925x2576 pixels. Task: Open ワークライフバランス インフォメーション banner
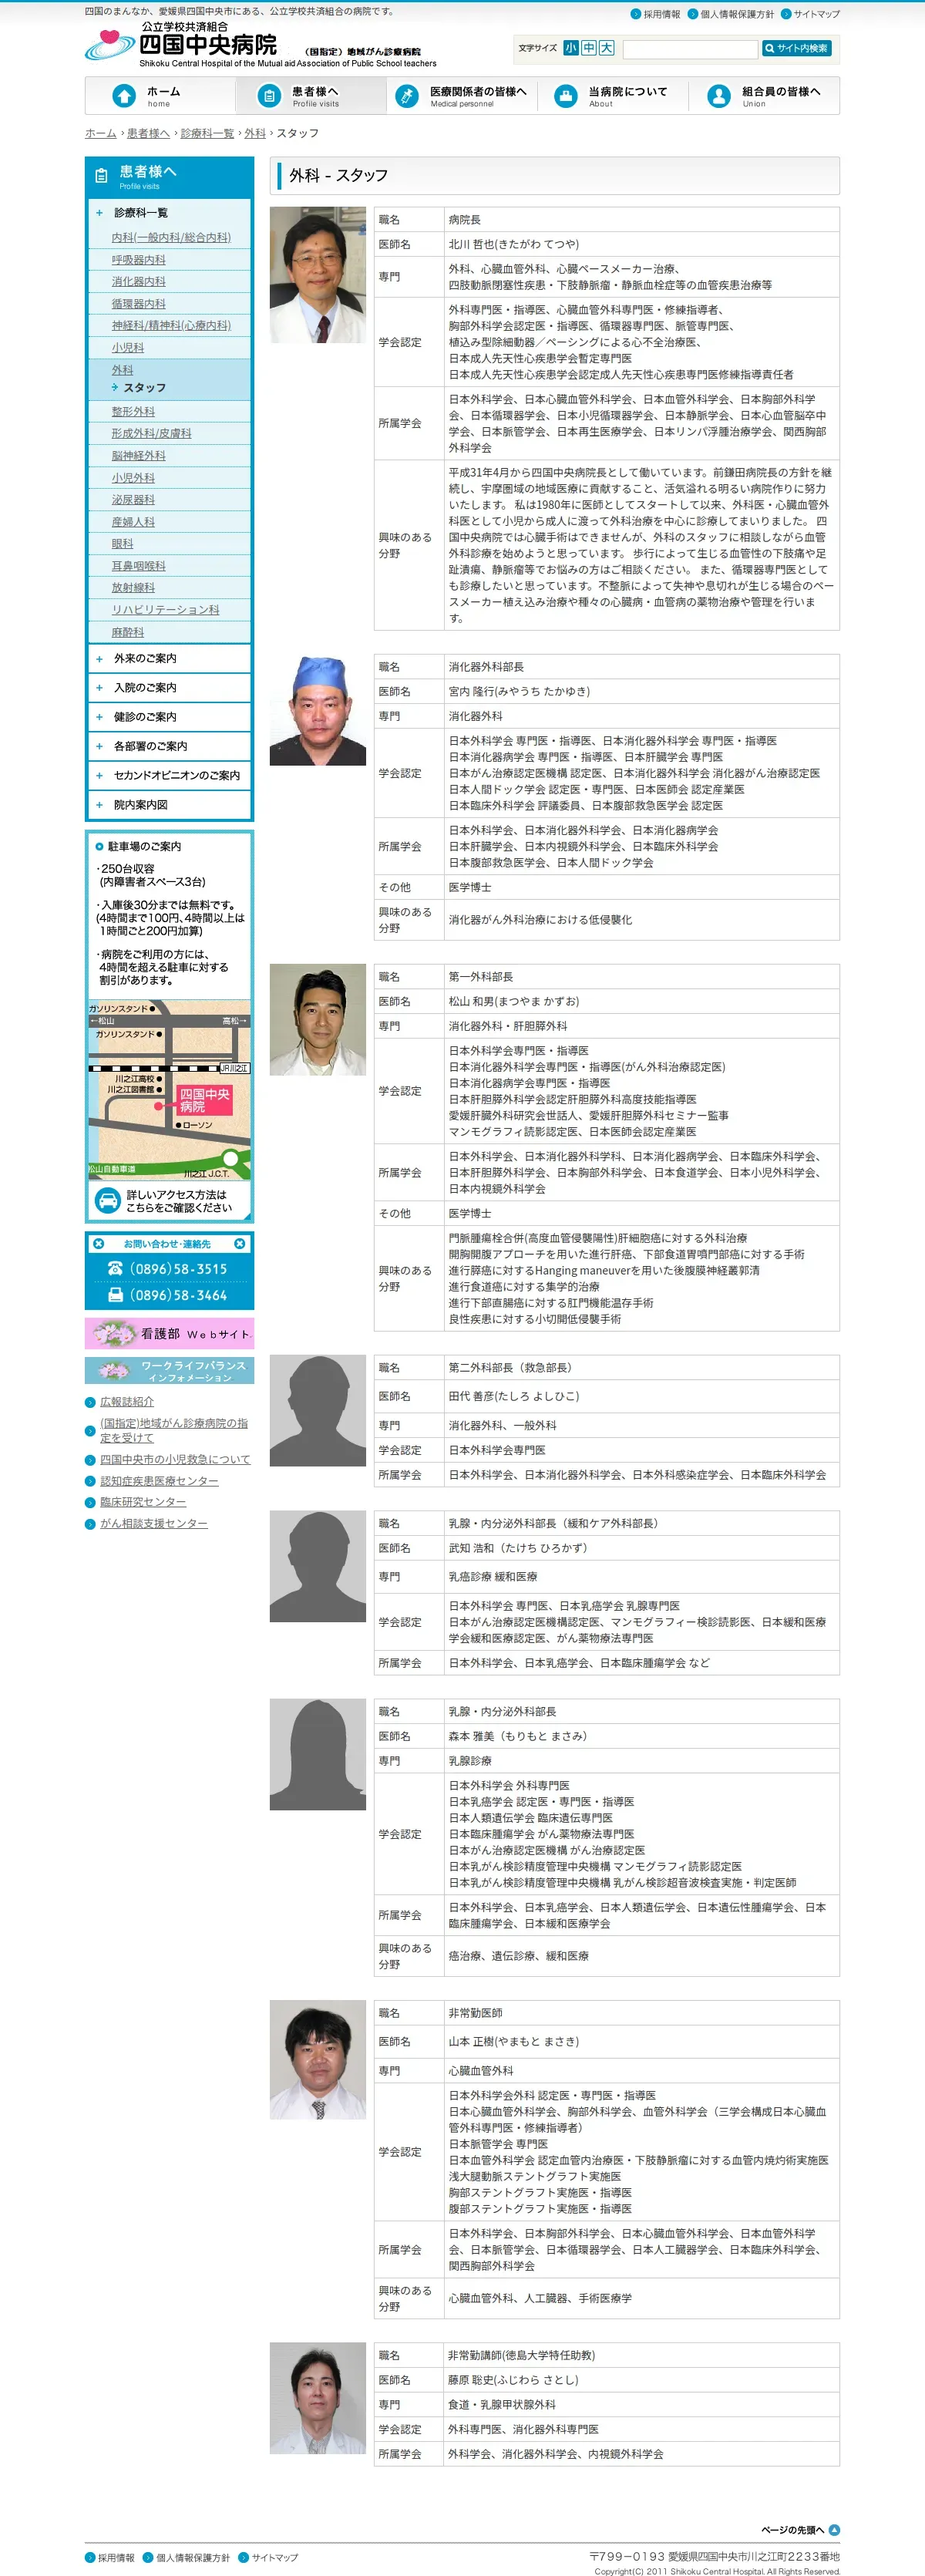[x=170, y=1371]
